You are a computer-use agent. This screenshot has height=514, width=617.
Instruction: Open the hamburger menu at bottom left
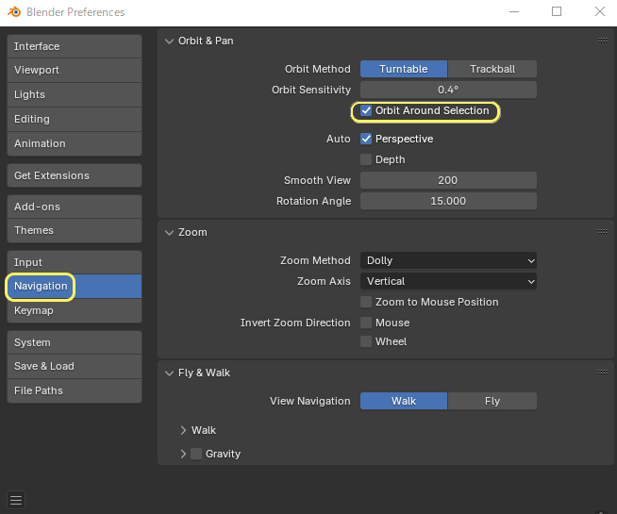pyautogui.click(x=16, y=500)
